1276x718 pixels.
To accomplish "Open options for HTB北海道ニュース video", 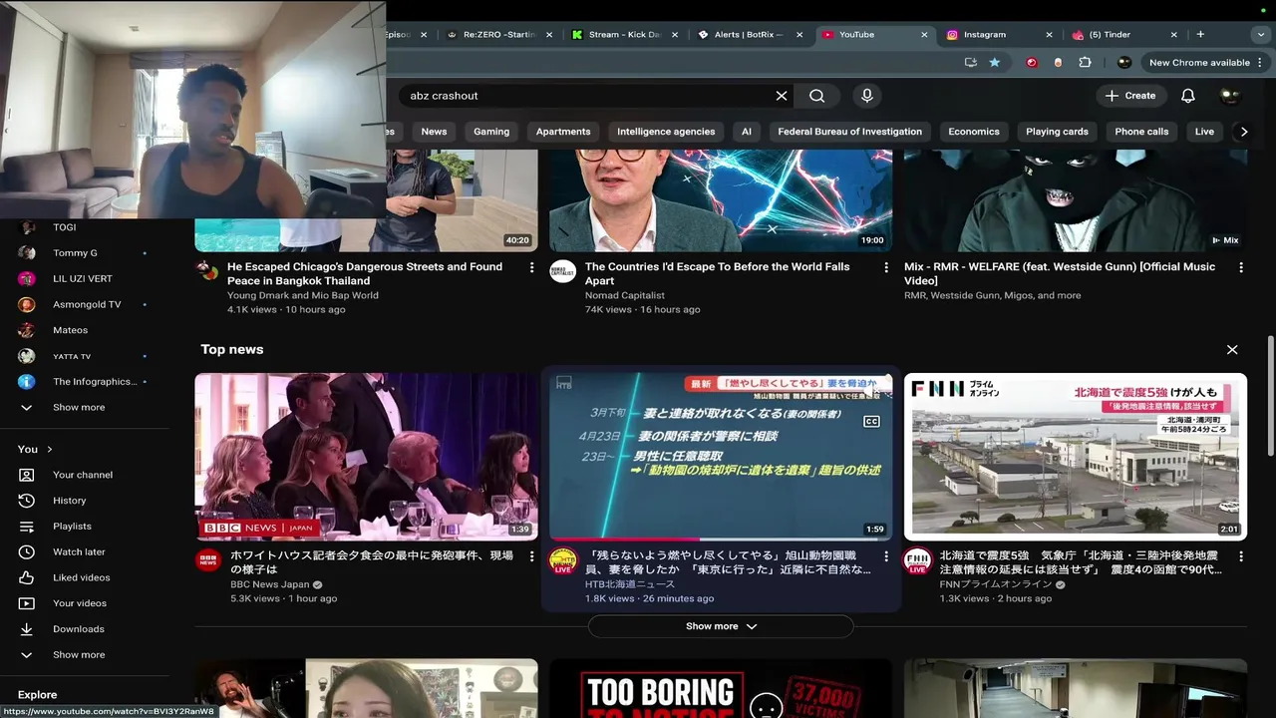I will [886, 556].
